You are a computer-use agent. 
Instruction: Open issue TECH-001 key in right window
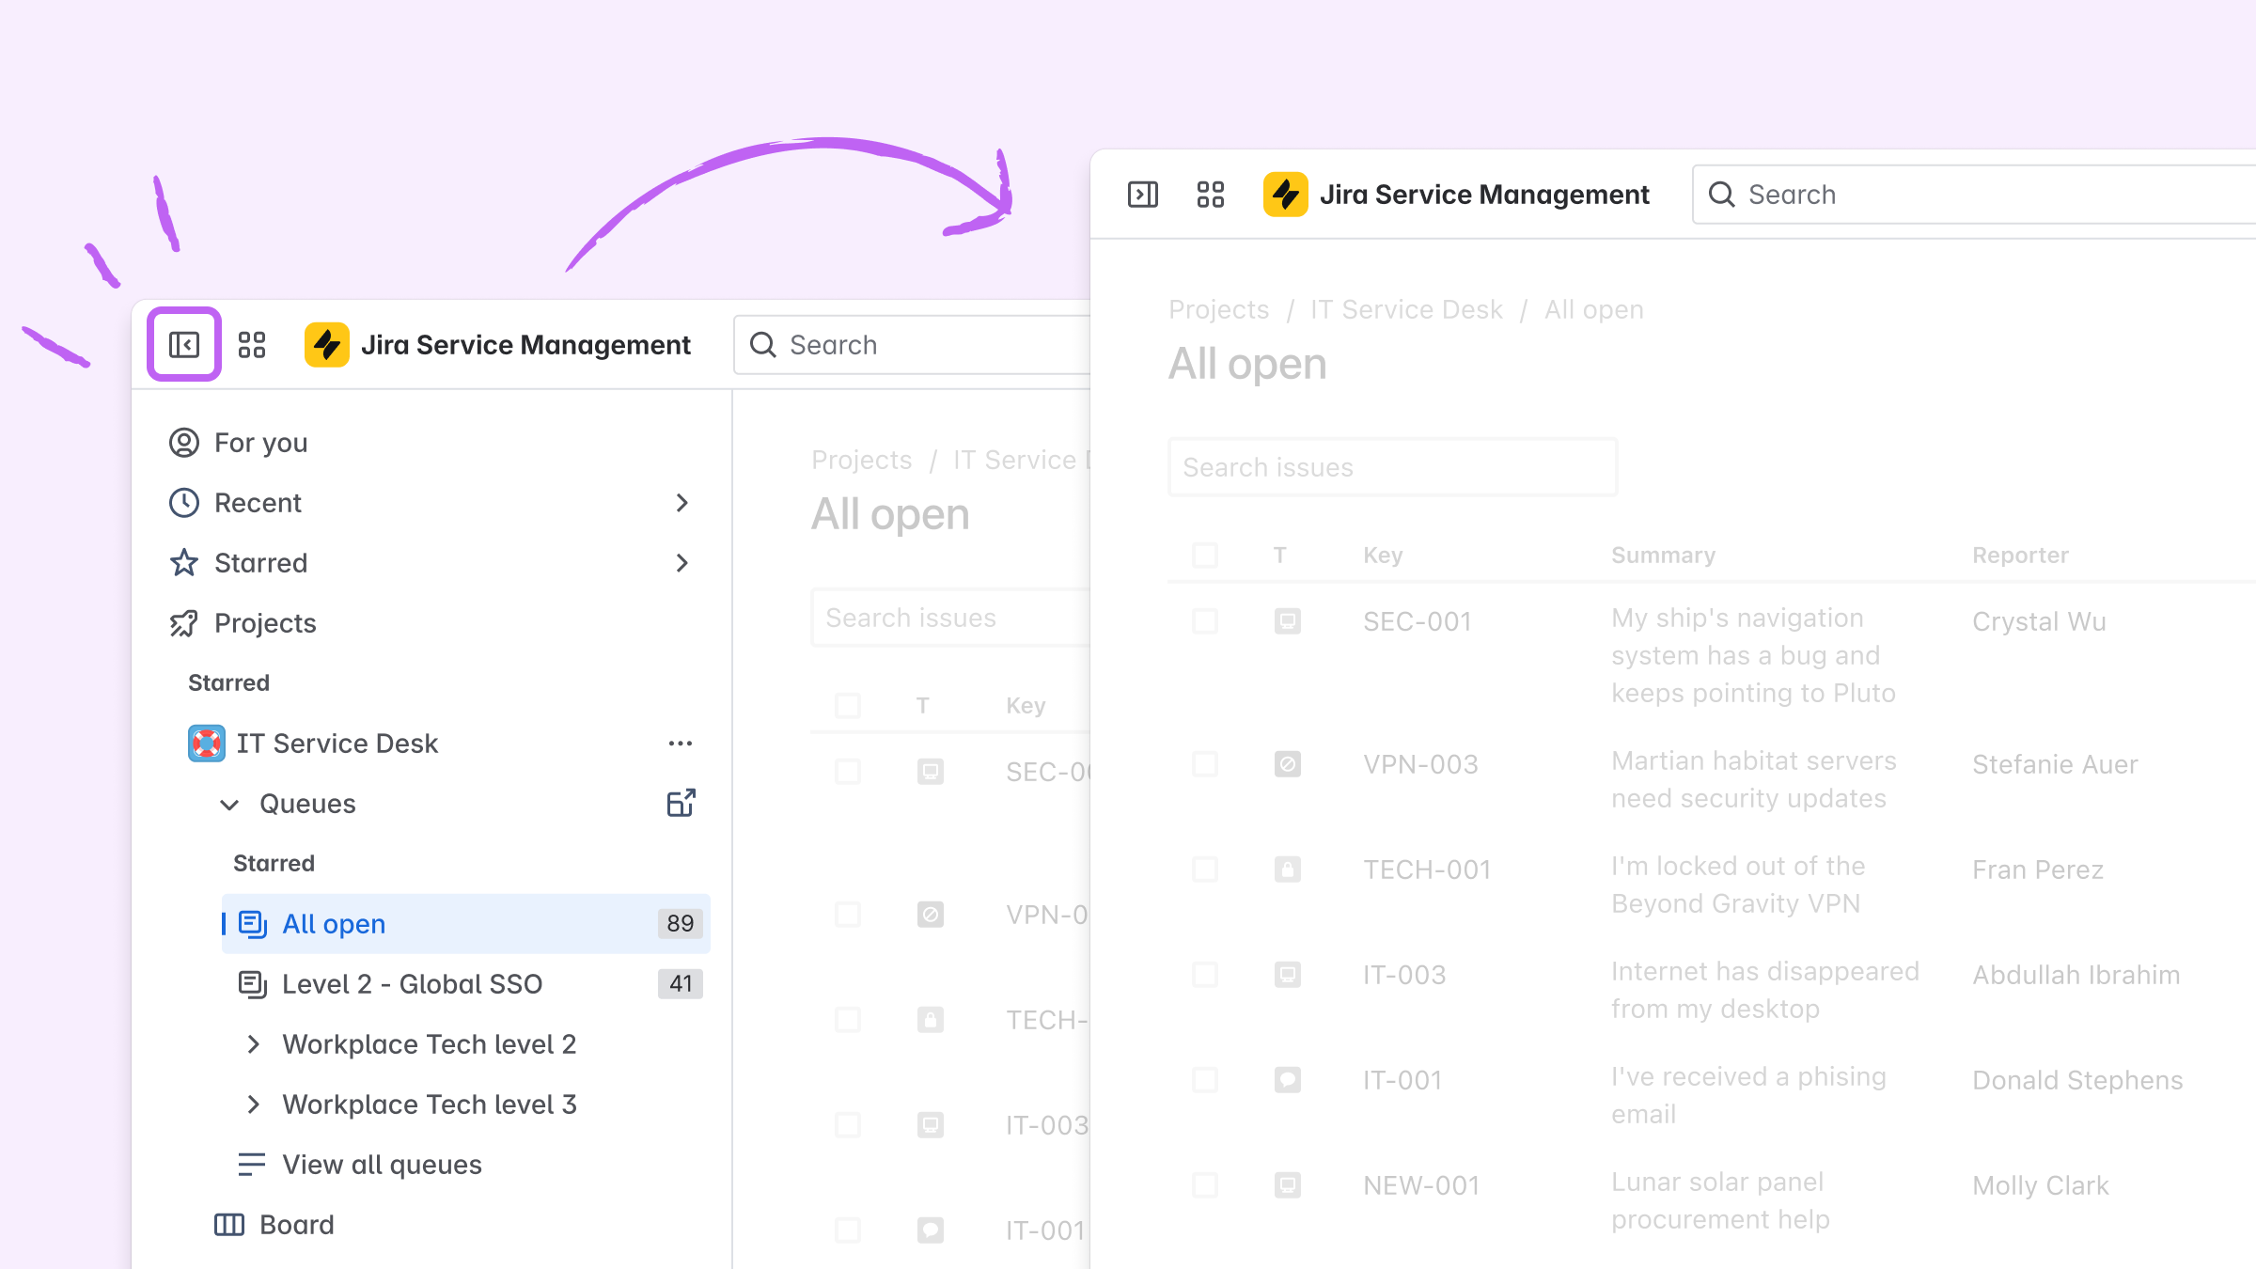pos(1428,869)
